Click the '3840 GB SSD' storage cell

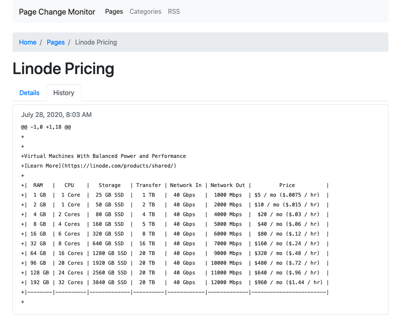coord(110,283)
